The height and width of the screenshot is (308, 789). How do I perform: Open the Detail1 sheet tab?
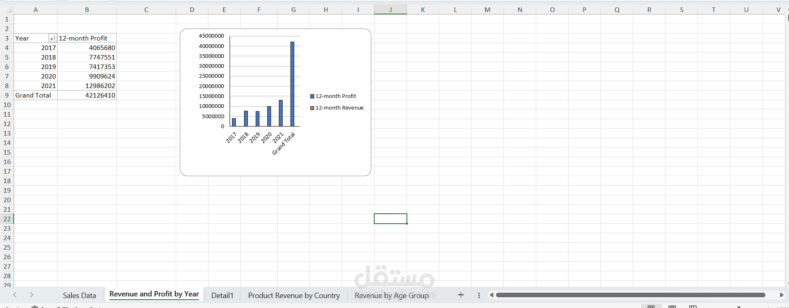pos(223,295)
